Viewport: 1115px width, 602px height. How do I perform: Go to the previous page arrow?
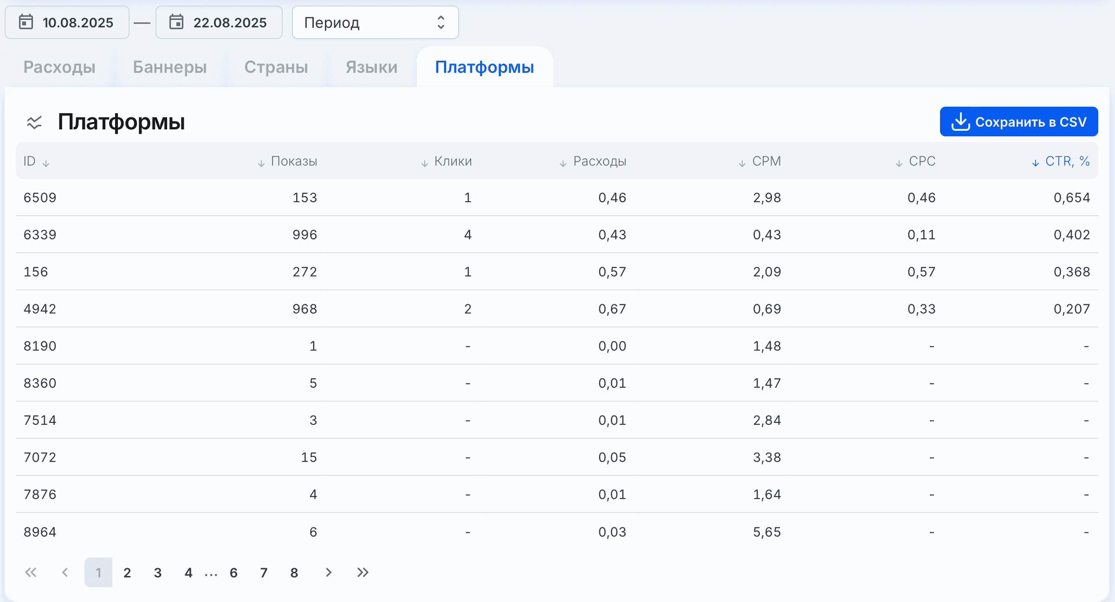pyautogui.click(x=65, y=572)
